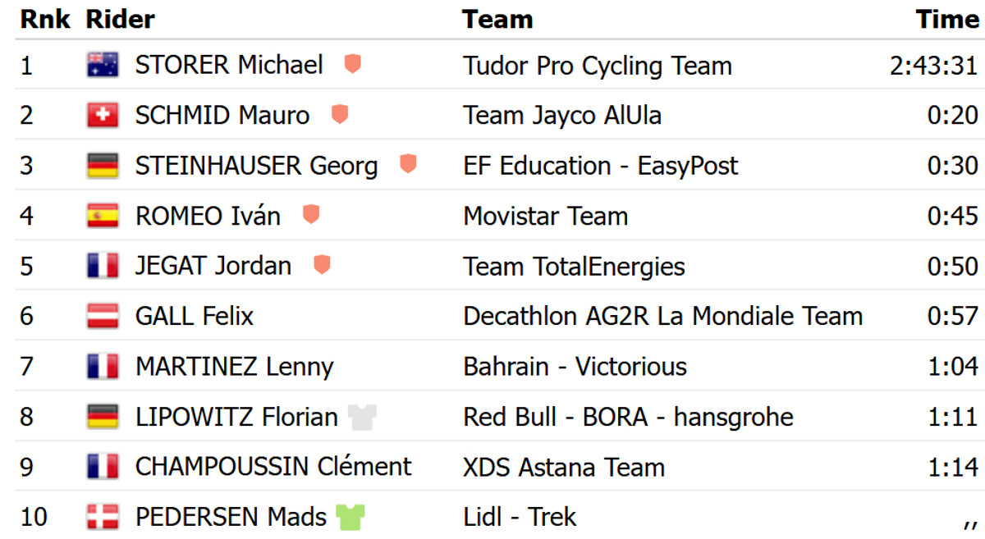
Task: Open rider profile STORER Michael
Action: coord(229,65)
